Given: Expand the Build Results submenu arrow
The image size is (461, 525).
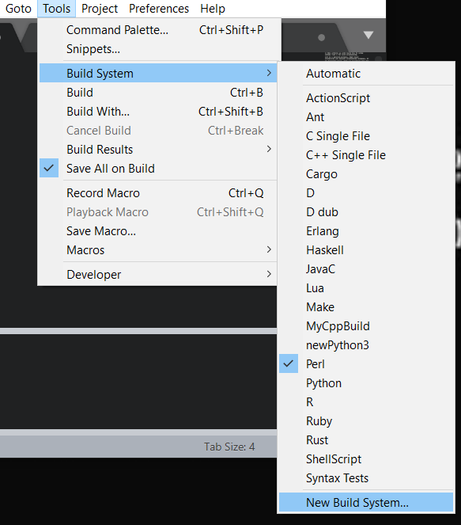Looking at the screenshot, I should pos(269,149).
